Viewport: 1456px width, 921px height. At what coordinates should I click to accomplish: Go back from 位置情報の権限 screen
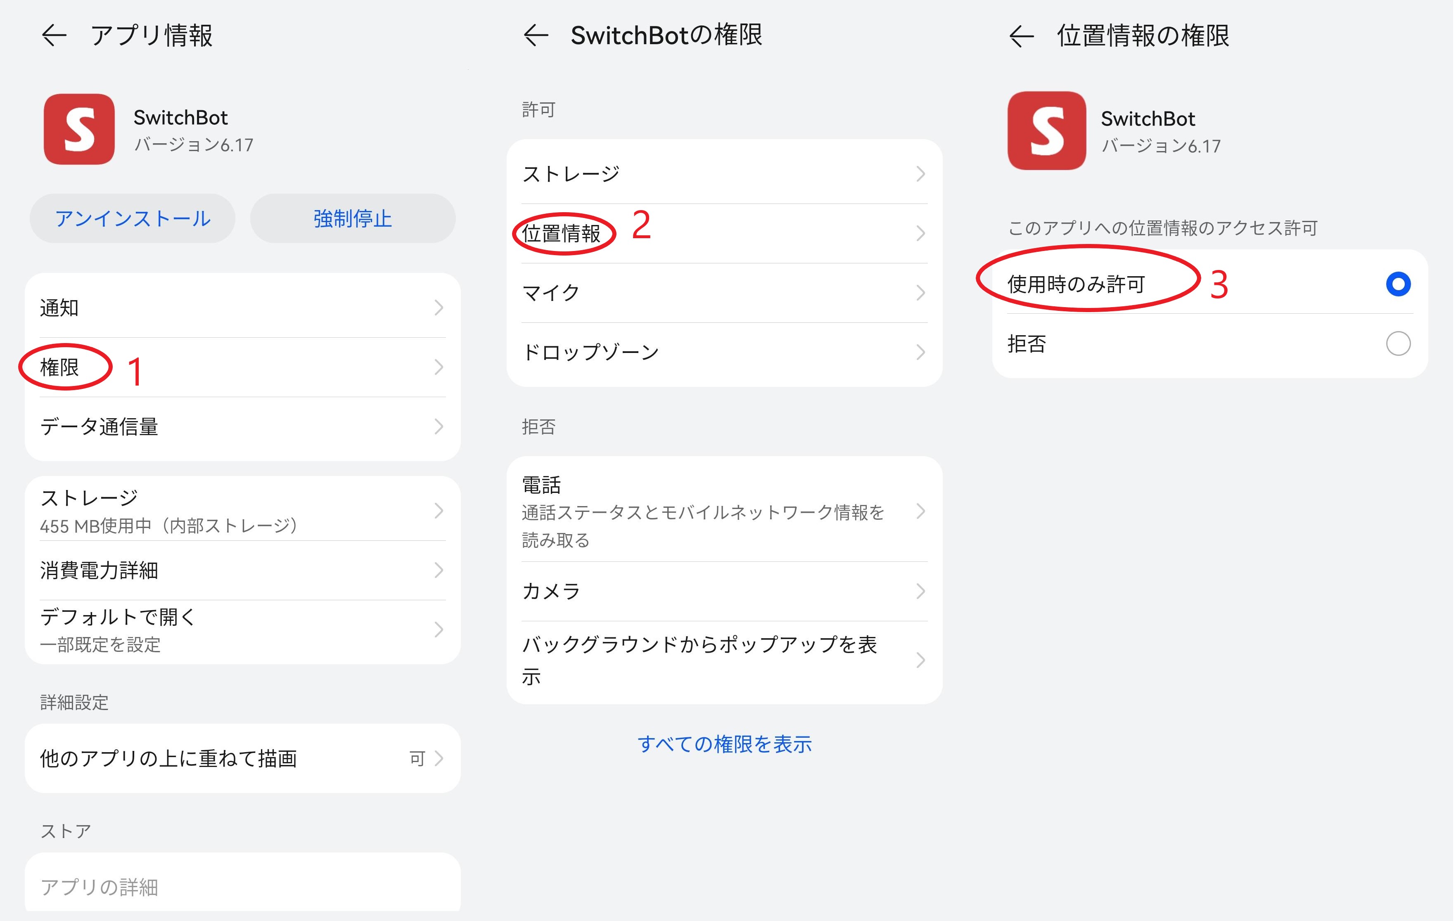tap(1021, 36)
